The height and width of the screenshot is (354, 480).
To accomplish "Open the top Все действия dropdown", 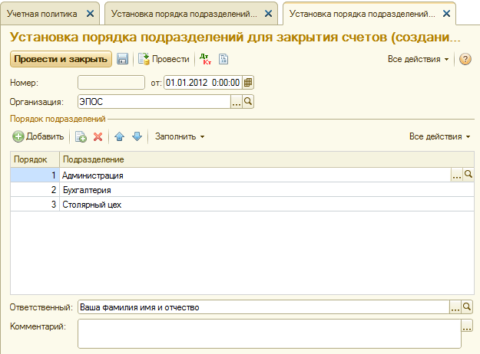I will click(418, 59).
